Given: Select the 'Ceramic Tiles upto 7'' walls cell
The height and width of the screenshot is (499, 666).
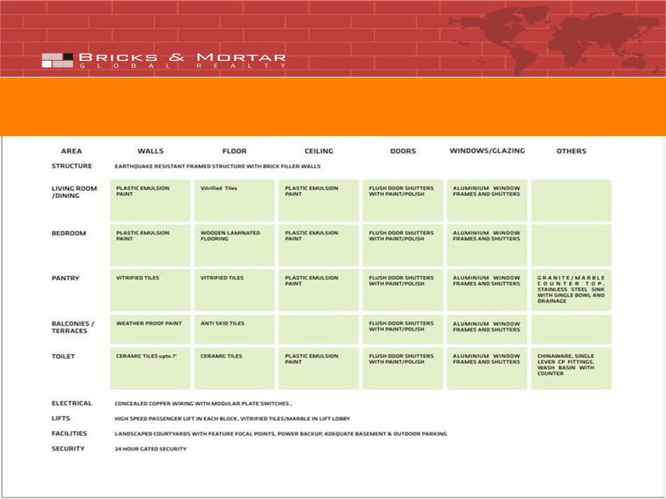Looking at the screenshot, I should pos(151,368).
